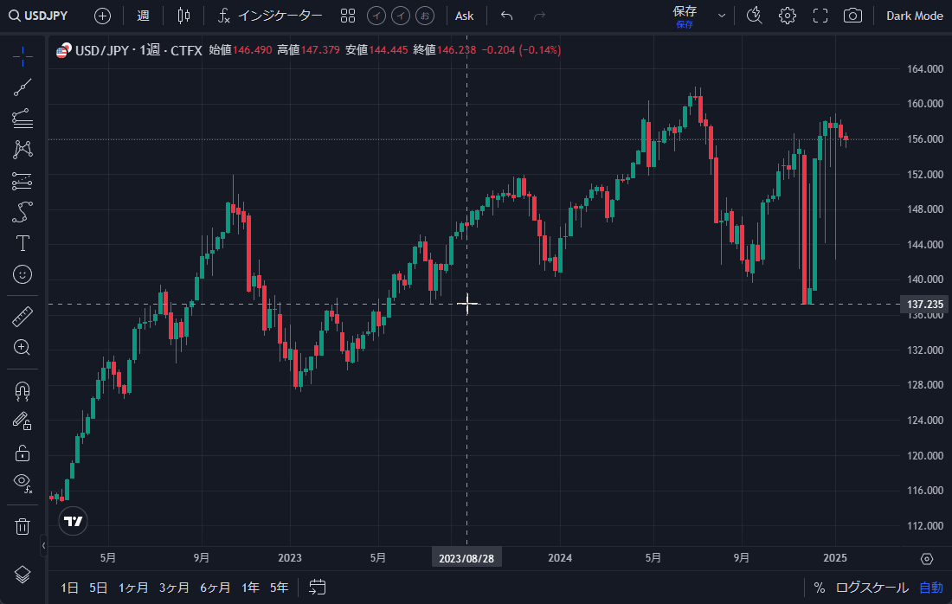Viewport: 952px width, 604px height.
Task: Open the multi-chart layout selector grid icon
Action: pyautogui.click(x=348, y=16)
